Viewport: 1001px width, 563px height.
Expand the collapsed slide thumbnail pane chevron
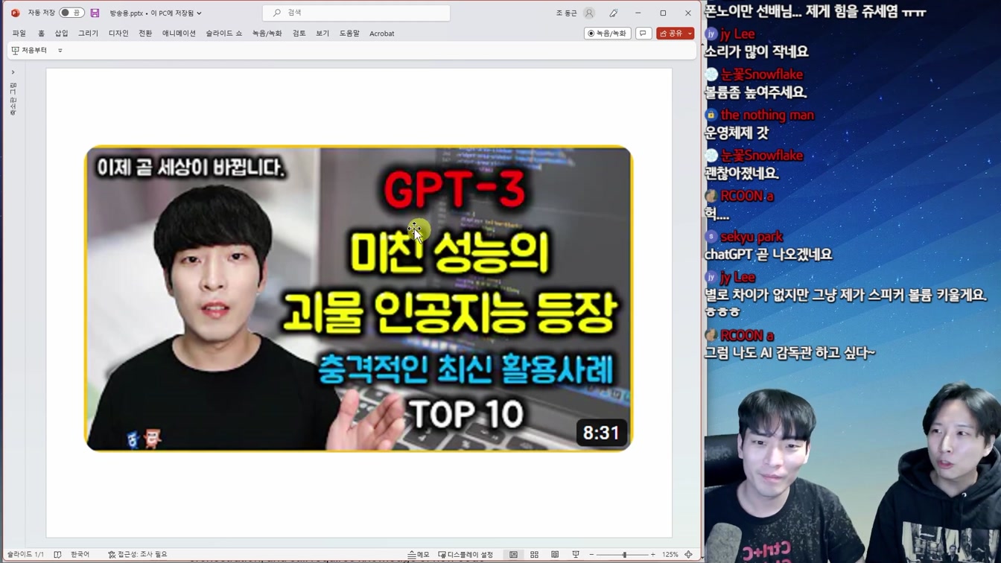coord(13,72)
